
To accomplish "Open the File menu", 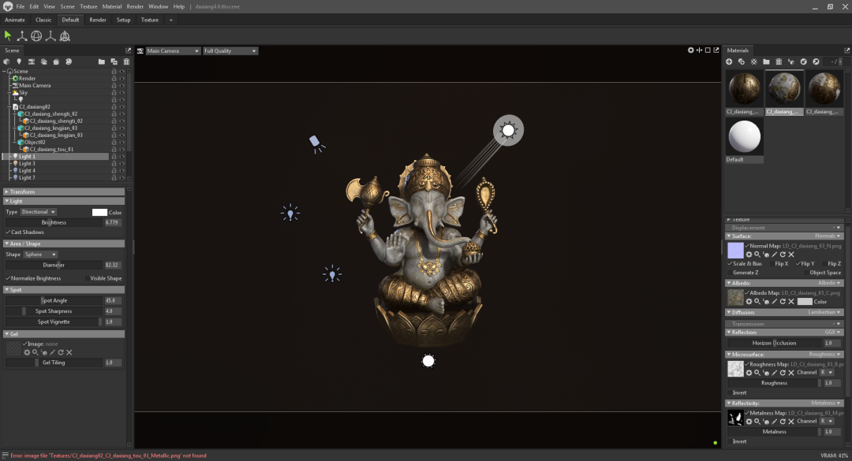I will click(x=20, y=6).
